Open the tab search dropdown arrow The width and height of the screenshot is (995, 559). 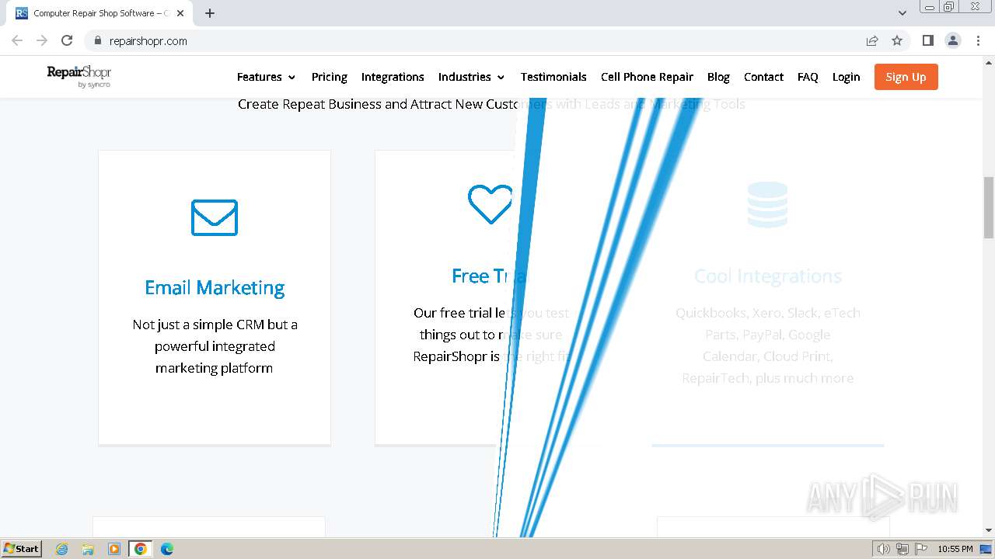tap(902, 13)
